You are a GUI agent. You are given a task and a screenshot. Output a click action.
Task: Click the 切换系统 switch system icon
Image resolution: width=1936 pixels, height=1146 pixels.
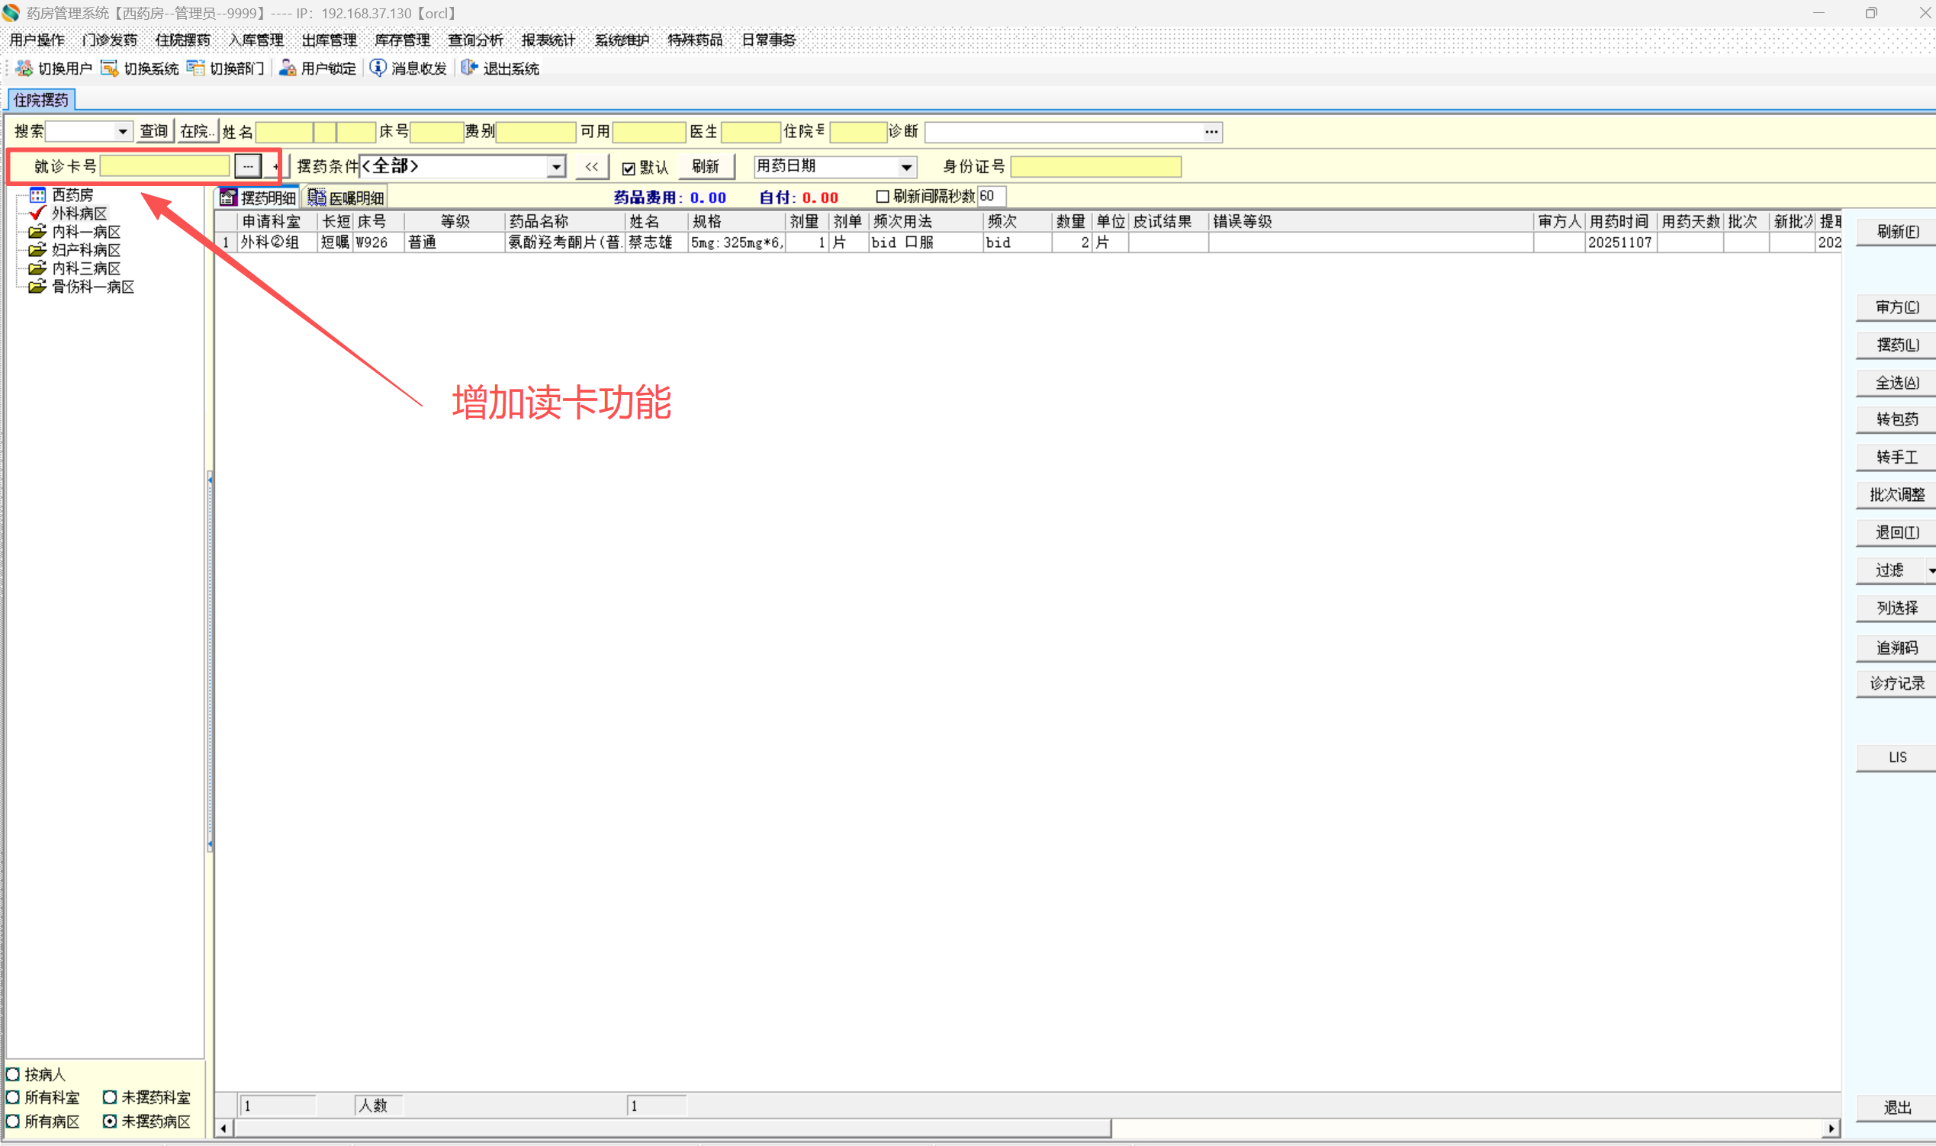pos(110,68)
